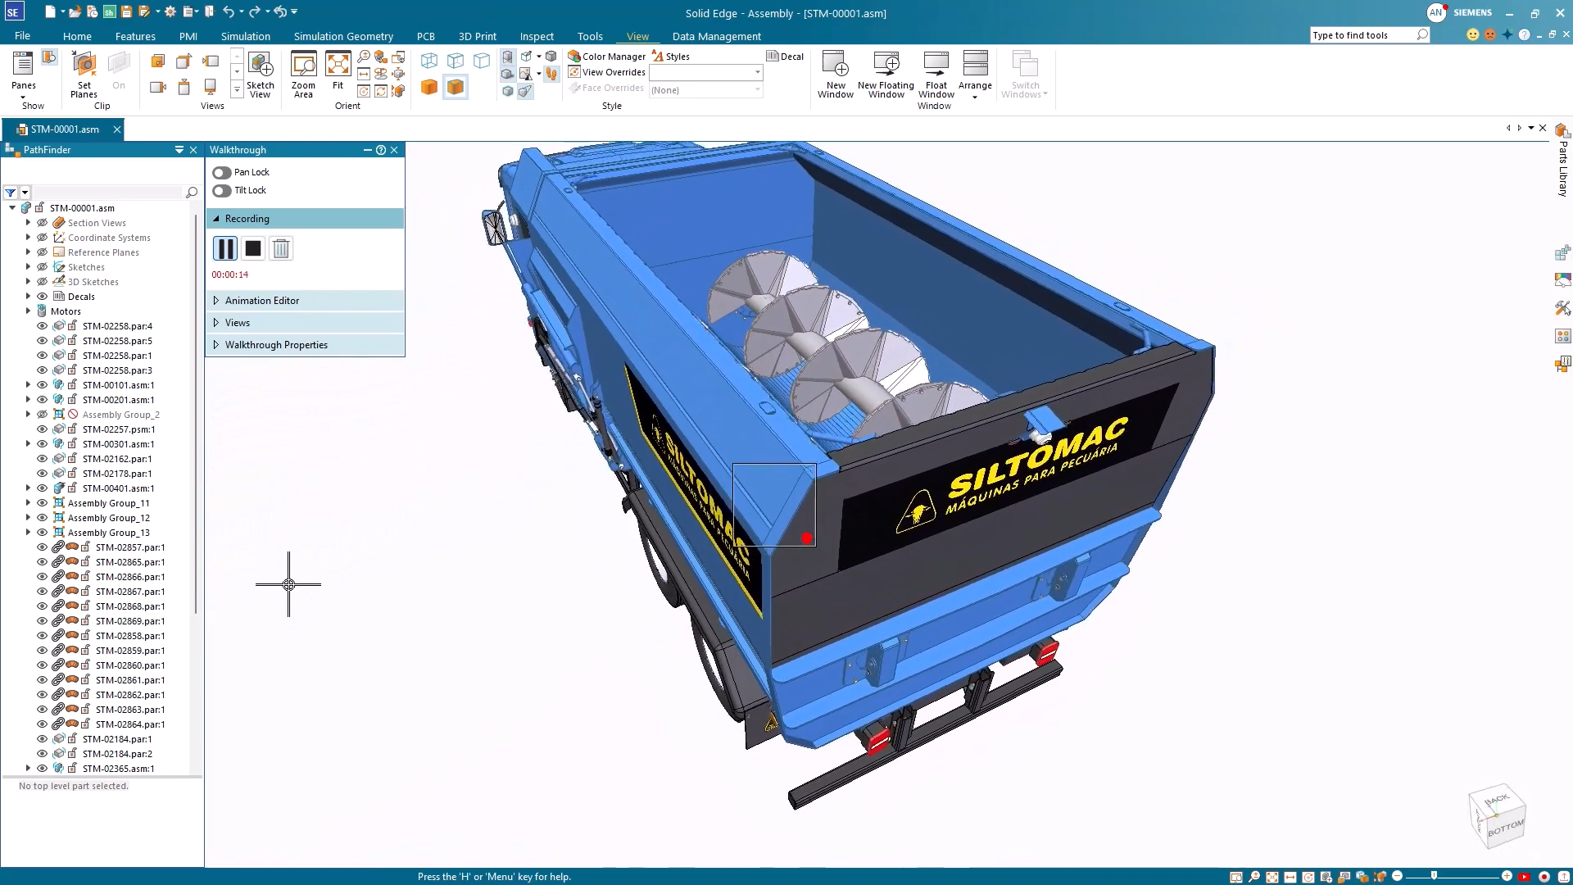The width and height of the screenshot is (1573, 885).
Task: Click the YouTube icon in status bar
Action: 1525,877
